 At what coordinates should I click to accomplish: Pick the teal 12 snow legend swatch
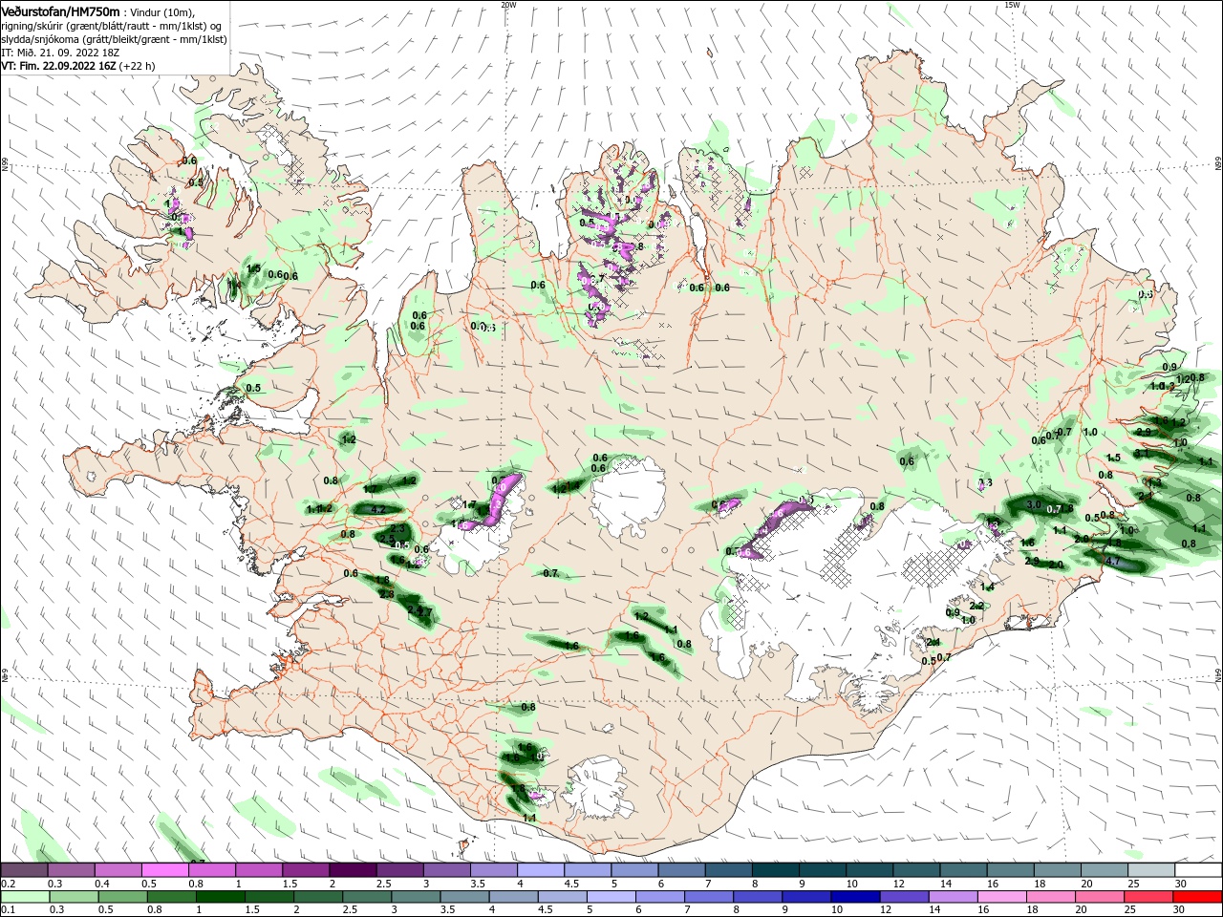click(x=916, y=870)
